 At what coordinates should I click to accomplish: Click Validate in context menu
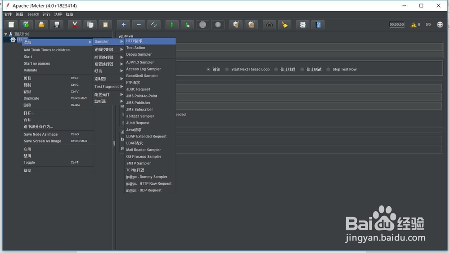pyautogui.click(x=58, y=70)
